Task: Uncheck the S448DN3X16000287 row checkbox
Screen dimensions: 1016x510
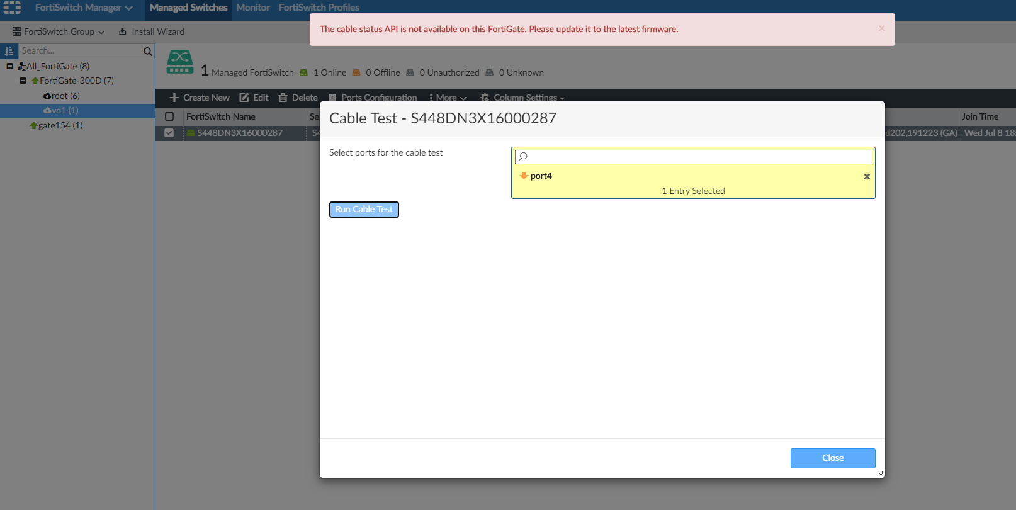Action: coord(169,133)
